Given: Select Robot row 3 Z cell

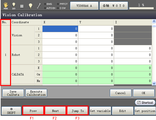Looking at the screenshot, I should pos(133,61).
